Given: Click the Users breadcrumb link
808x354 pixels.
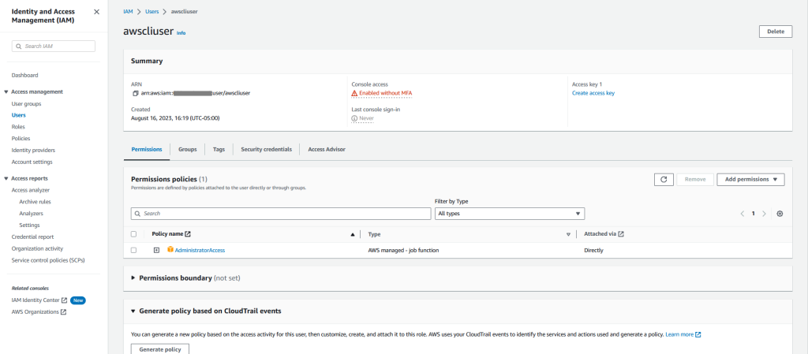Looking at the screenshot, I should (152, 11).
